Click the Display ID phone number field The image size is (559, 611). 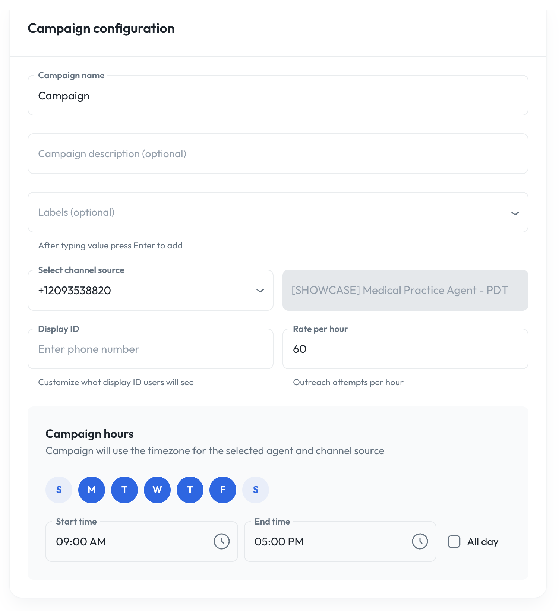[x=151, y=349]
